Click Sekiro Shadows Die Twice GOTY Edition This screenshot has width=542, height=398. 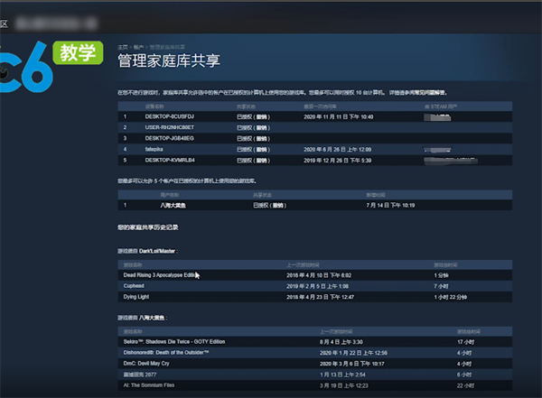point(314,342)
